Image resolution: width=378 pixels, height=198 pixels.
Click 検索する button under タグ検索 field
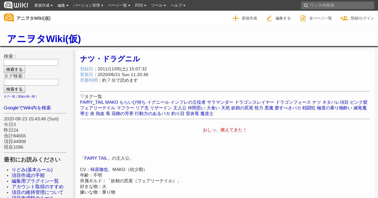14,89
